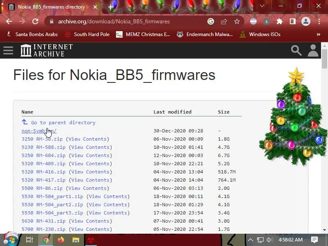This screenshot has height=246, width=328.
Task: Download 5530 RM-504_part1.zip
Action: 52,196
